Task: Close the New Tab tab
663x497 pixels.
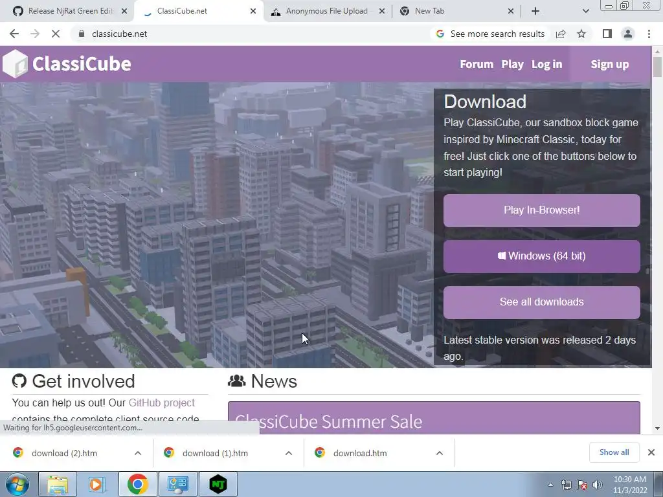Action: (511, 11)
